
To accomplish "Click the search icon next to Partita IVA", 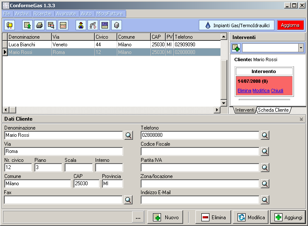I will click(x=265, y=167).
